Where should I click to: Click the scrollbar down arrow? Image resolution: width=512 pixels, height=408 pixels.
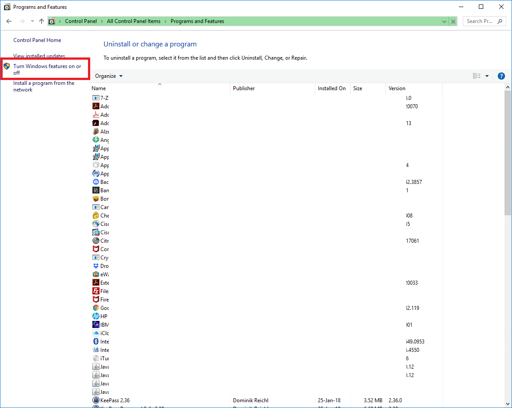click(508, 404)
